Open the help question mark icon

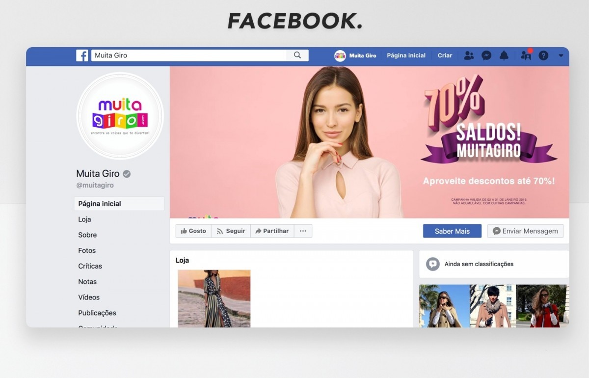pos(543,55)
